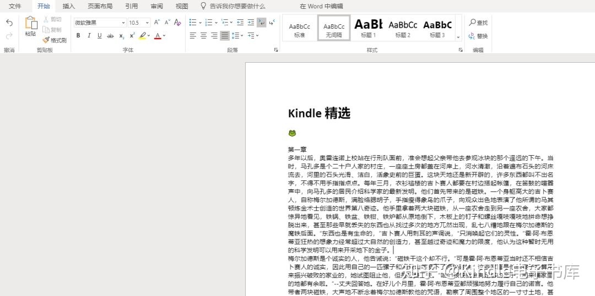This screenshot has width=595, height=296.
Task: Switch to the 视图 (View) tab
Action: click(x=182, y=6)
